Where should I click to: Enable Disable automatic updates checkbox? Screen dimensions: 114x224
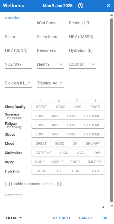(8, 184)
